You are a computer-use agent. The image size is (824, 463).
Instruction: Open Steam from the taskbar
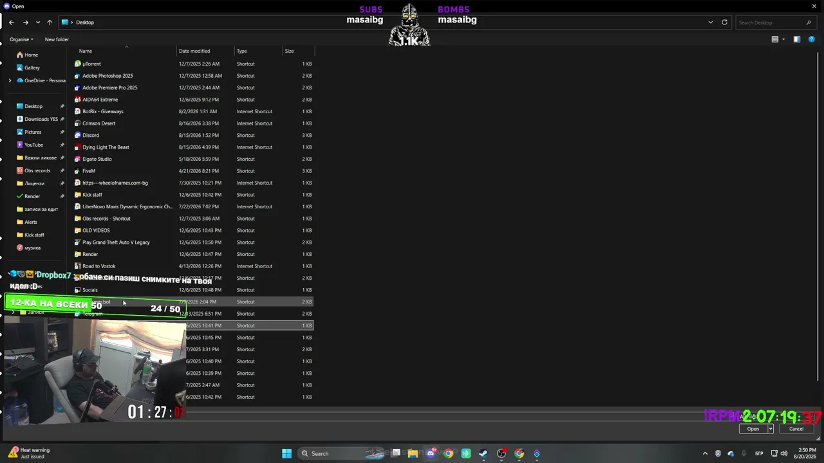point(483,453)
